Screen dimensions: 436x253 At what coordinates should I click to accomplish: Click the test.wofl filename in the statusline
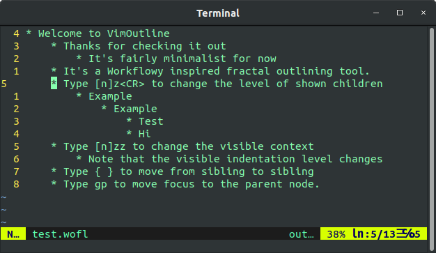[60, 234]
